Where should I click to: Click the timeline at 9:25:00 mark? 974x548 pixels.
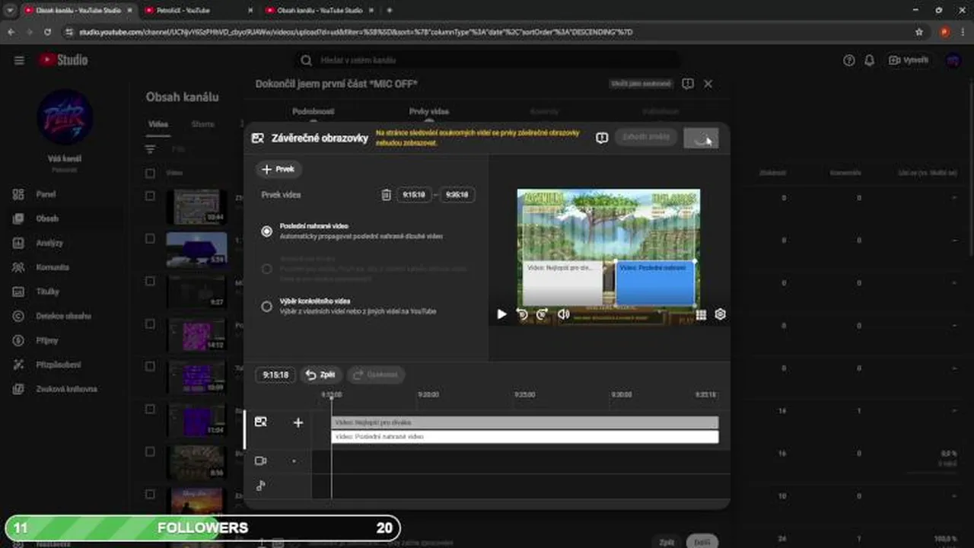tap(525, 395)
